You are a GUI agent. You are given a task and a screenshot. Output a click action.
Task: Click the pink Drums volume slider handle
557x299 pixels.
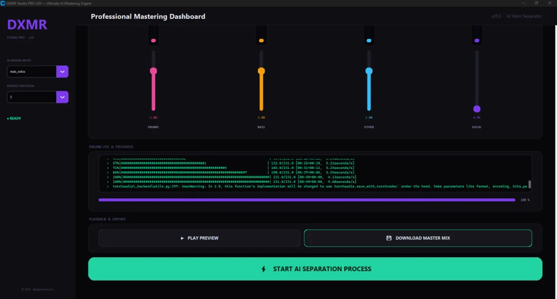click(154, 71)
